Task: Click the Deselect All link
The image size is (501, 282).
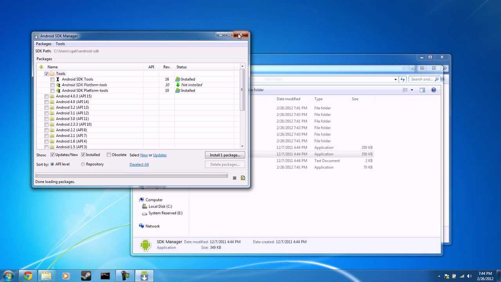Action: (x=139, y=164)
